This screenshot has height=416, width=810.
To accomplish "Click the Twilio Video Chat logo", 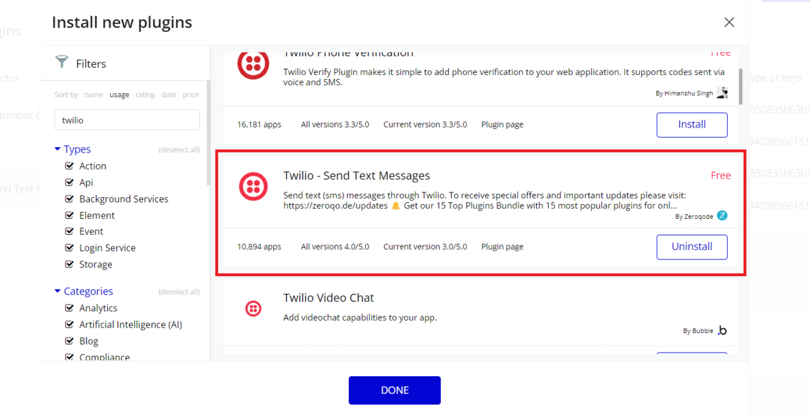I will 253,309.
